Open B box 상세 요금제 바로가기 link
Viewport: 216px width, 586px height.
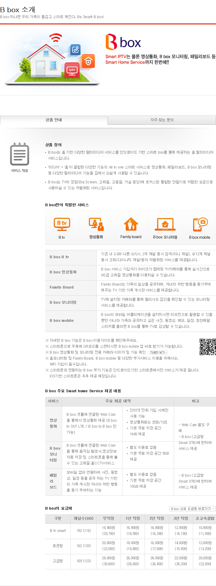pos(192,508)
